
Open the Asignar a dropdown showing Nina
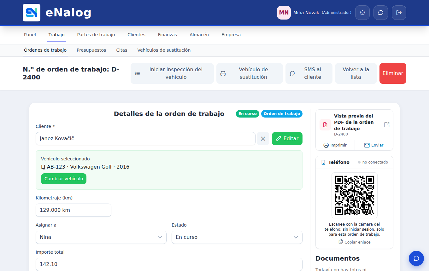click(101, 237)
